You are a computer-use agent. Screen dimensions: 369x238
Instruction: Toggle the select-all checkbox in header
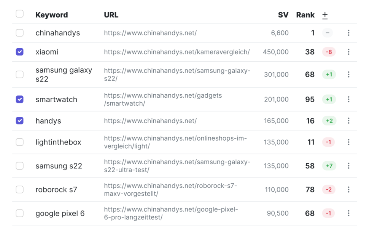coord(20,14)
